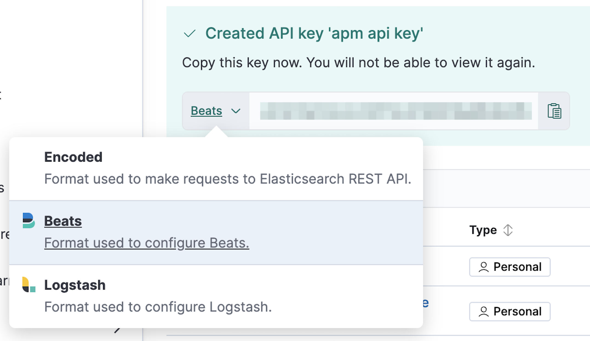Image resolution: width=590 pixels, height=341 pixels.
Task: Click the Beats logo in the format menu
Action: 28,221
